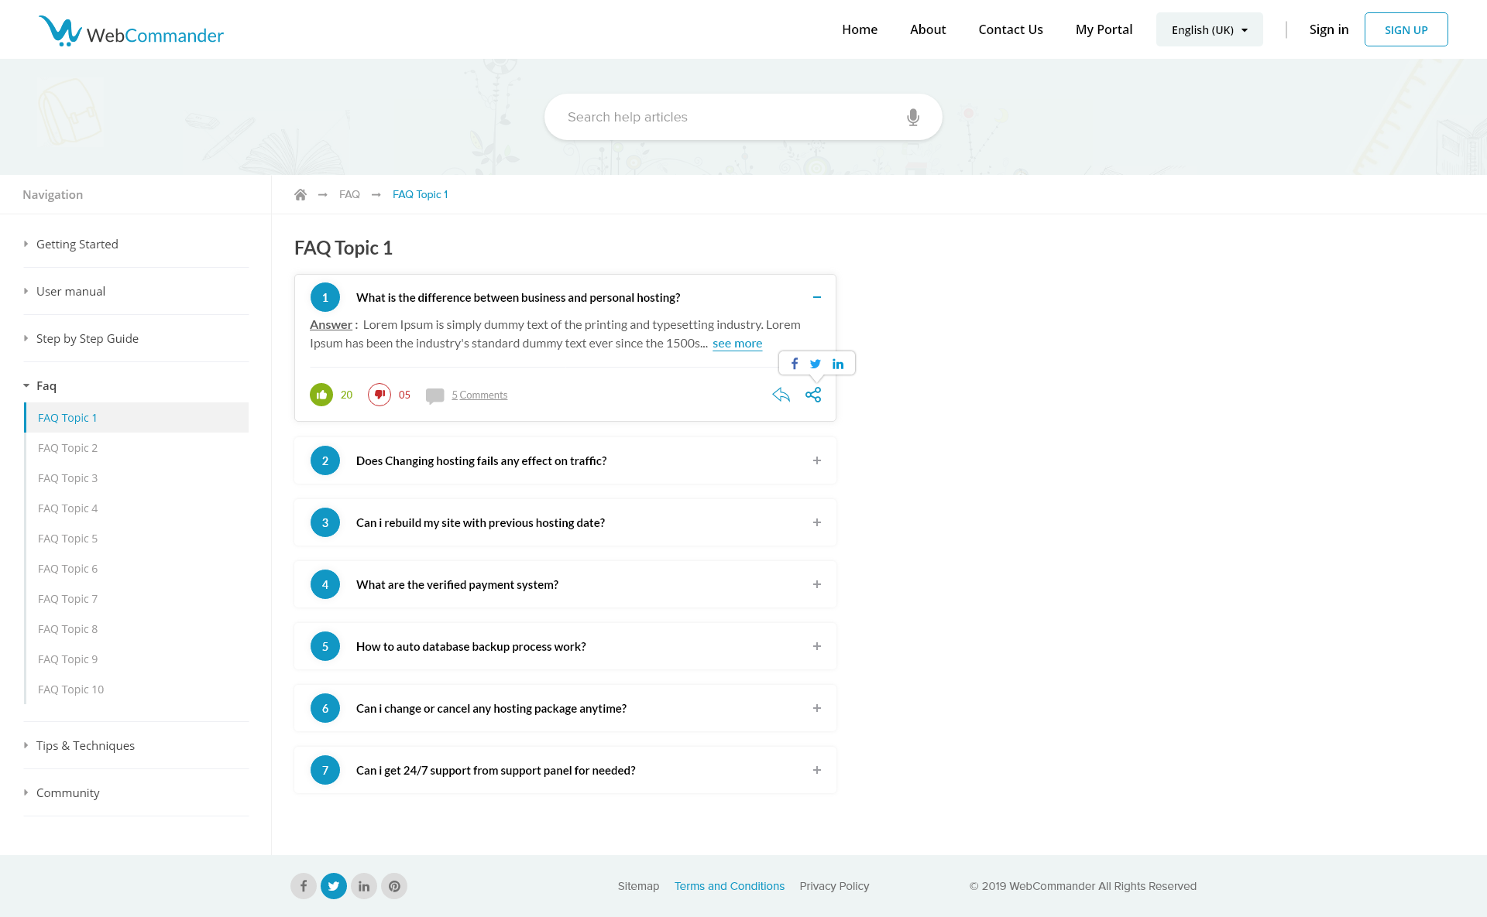1487x917 pixels.
Task: Collapse the Faq navigation section
Action: [x=46, y=385]
